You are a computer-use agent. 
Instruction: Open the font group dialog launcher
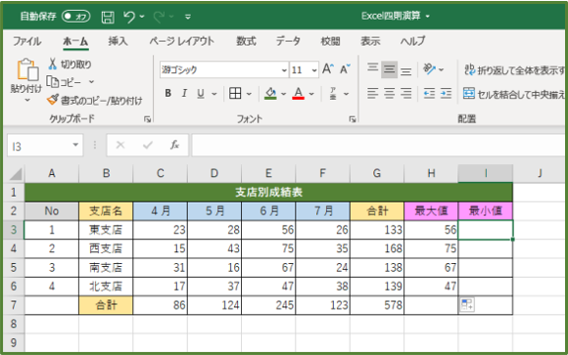(353, 119)
